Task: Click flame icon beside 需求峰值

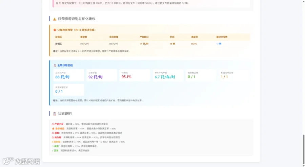Action: (53, 128)
